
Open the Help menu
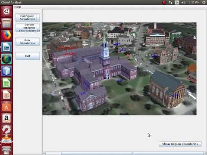pos(17,7)
